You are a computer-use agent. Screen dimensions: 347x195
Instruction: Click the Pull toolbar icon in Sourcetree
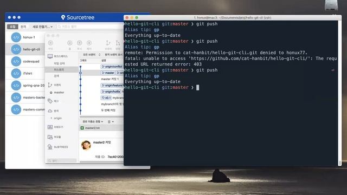(x=70, y=43)
